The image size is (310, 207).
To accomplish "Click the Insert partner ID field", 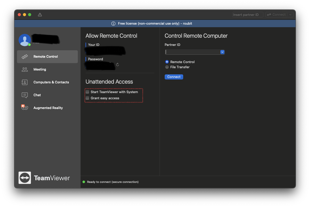I will 248,15.
